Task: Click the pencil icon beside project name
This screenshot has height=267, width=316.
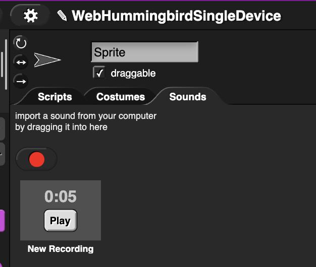Action: click(x=62, y=16)
